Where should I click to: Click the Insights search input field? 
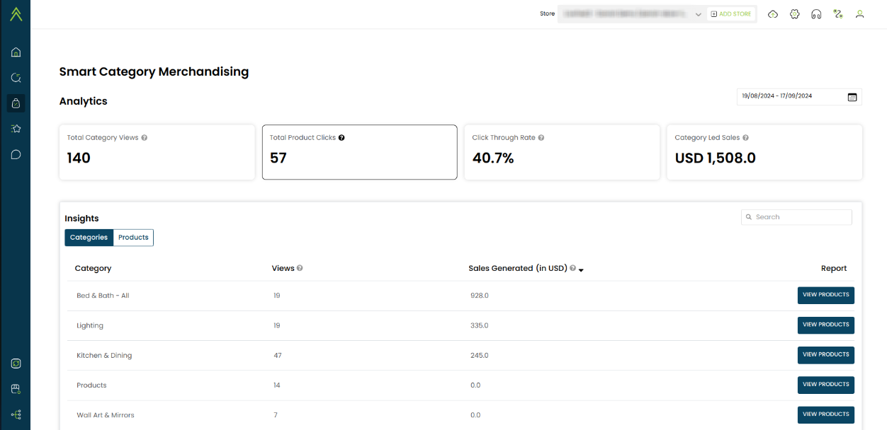(x=801, y=217)
